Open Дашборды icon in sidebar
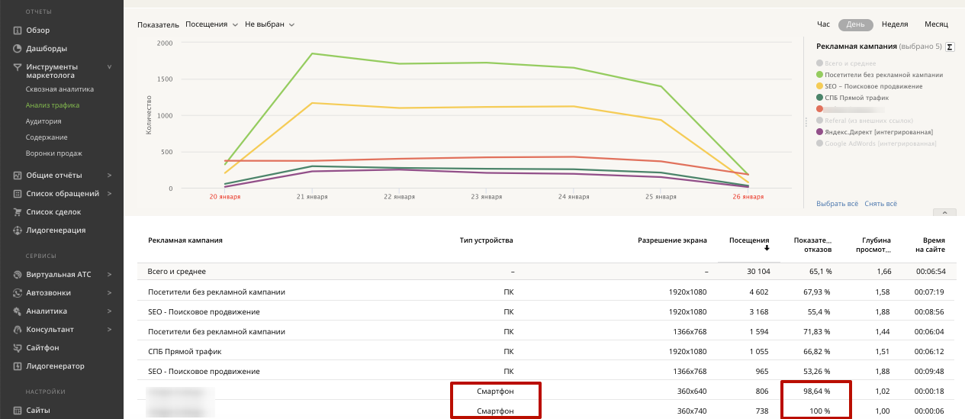 17,49
